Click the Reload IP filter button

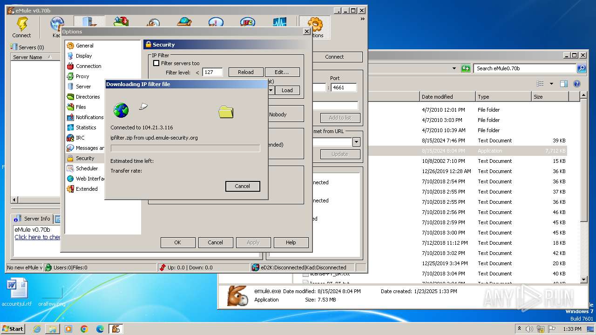point(246,72)
